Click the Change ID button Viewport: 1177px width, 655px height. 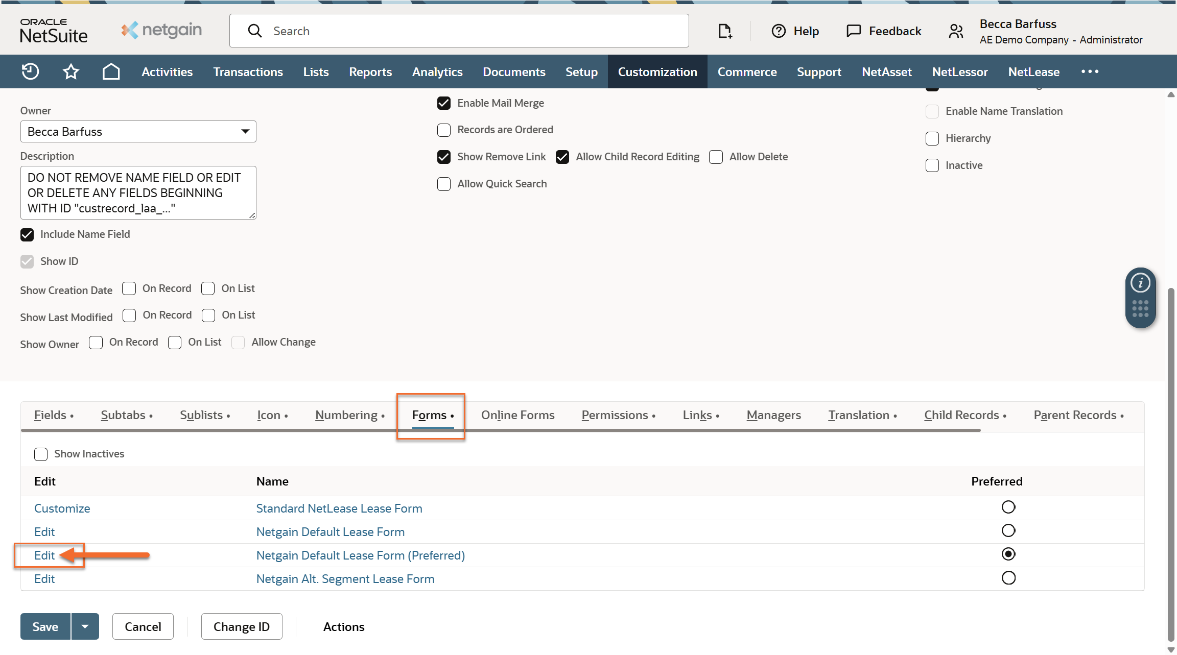(x=241, y=626)
